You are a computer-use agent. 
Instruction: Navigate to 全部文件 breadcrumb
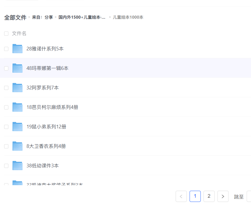[15, 18]
